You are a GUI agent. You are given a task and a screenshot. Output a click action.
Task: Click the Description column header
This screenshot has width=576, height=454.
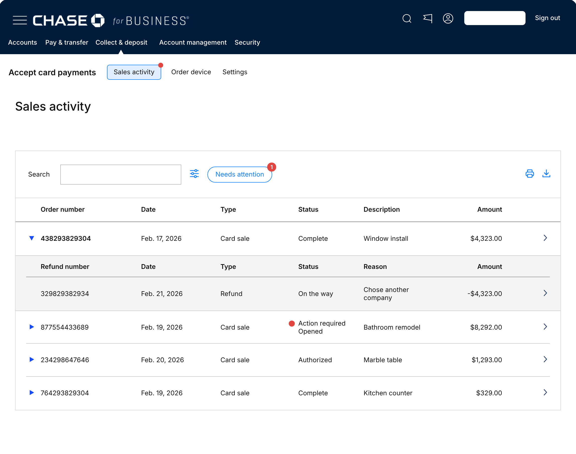381,209
